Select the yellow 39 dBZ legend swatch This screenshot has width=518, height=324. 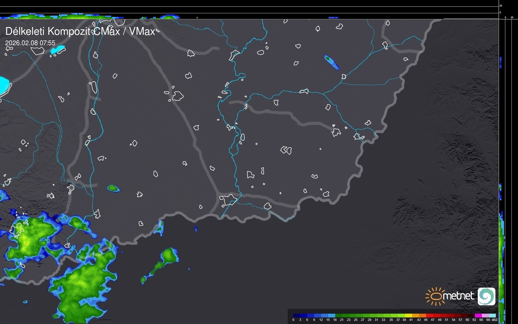409,315
